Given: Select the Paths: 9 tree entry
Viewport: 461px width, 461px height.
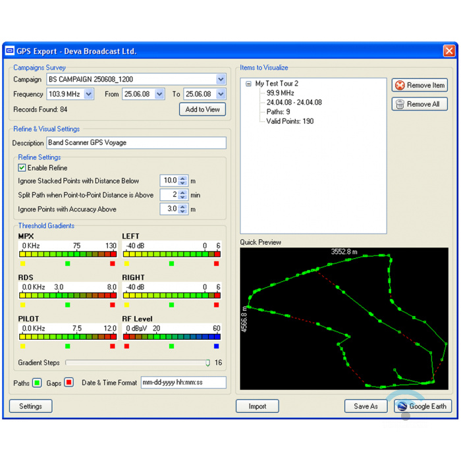Looking at the screenshot, I should pyautogui.click(x=279, y=112).
